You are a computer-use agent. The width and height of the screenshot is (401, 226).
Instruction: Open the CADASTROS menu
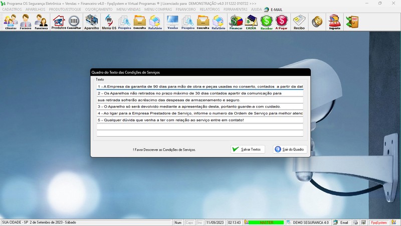[x=12, y=10]
